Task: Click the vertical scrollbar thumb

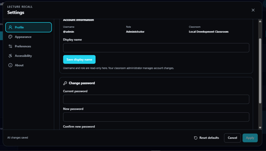Action: click(260, 71)
